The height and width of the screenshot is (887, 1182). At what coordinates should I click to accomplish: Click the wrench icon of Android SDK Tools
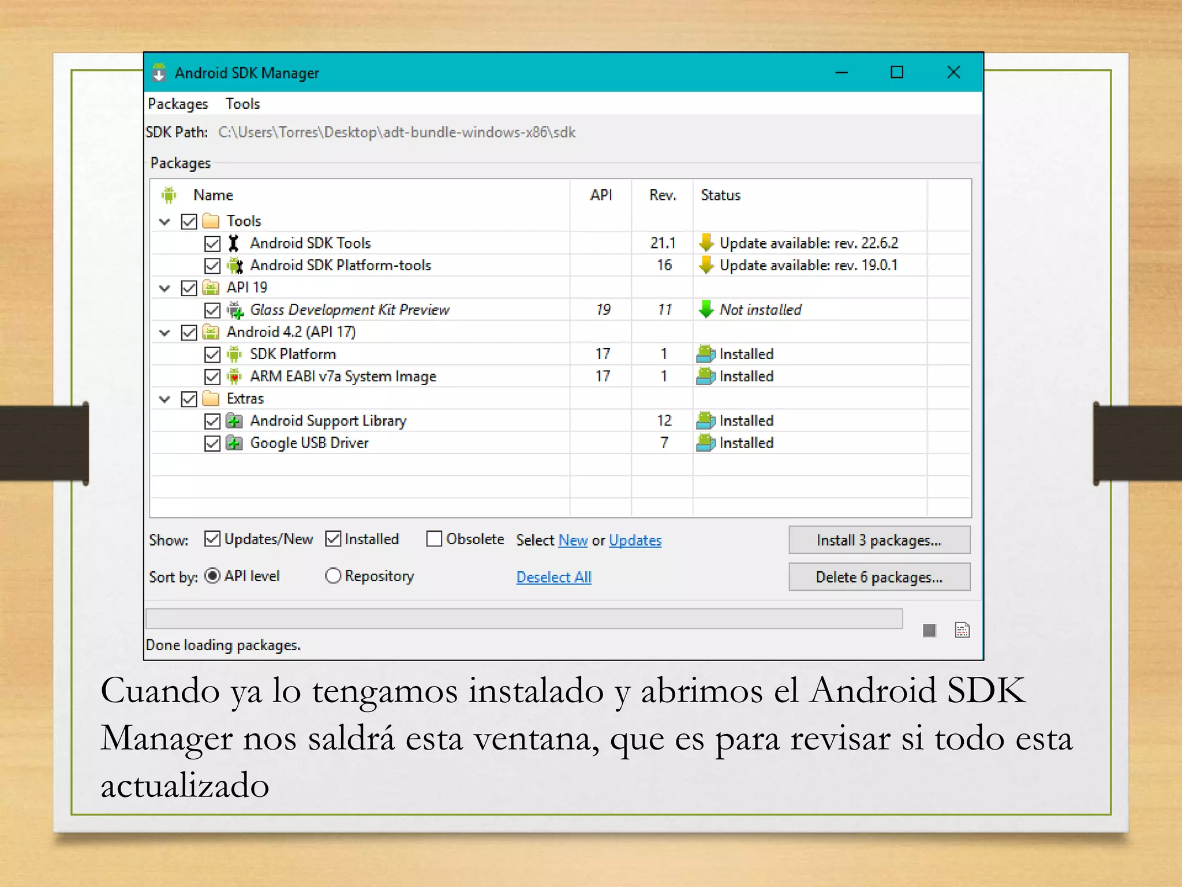[x=233, y=243]
